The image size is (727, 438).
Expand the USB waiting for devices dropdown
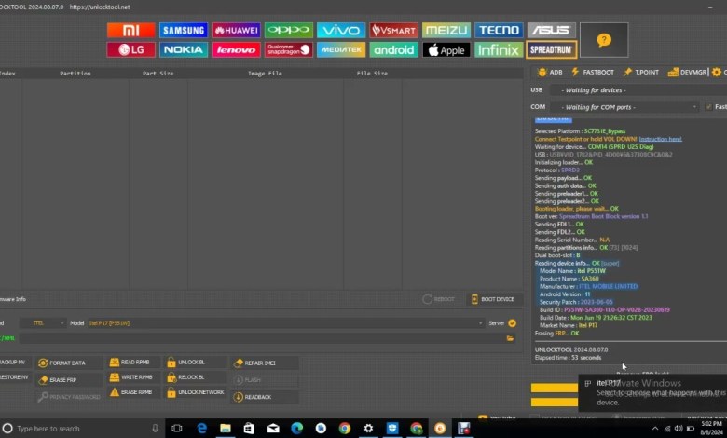(638, 90)
